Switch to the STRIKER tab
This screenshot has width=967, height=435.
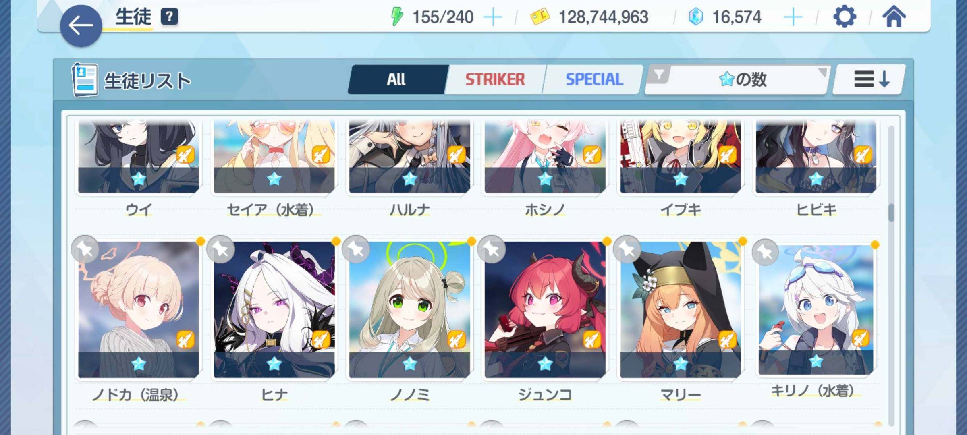pyautogui.click(x=495, y=80)
